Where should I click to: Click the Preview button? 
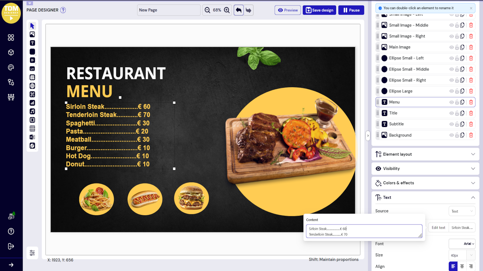[288, 10]
